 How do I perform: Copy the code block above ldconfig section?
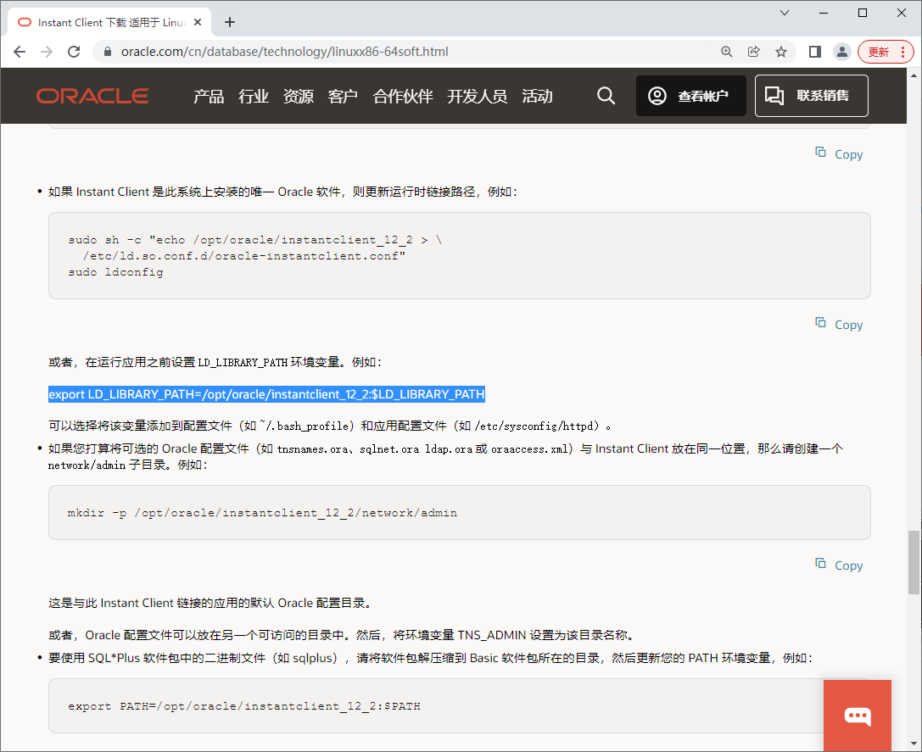tap(839, 154)
